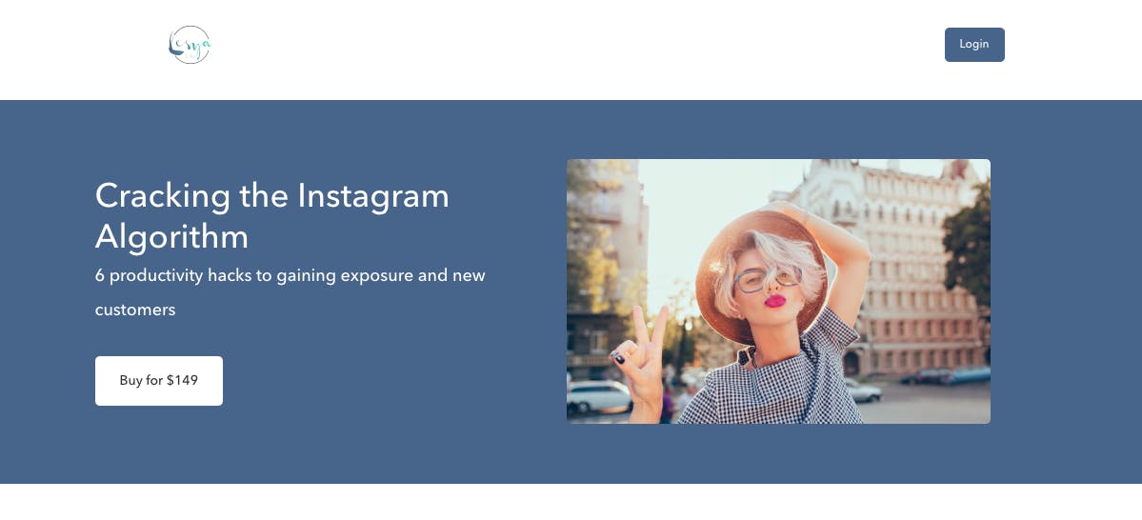Click the word customers in the subtitle
1142x520 pixels.
click(x=135, y=310)
